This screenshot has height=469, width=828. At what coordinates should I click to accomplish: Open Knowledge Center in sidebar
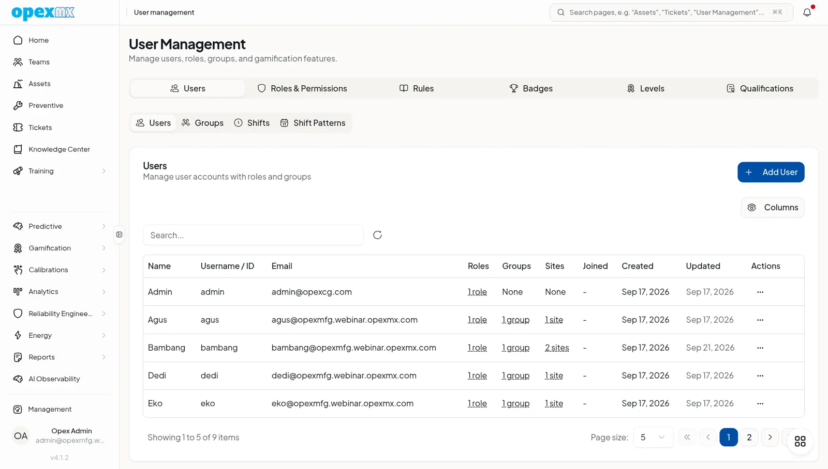click(60, 149)
